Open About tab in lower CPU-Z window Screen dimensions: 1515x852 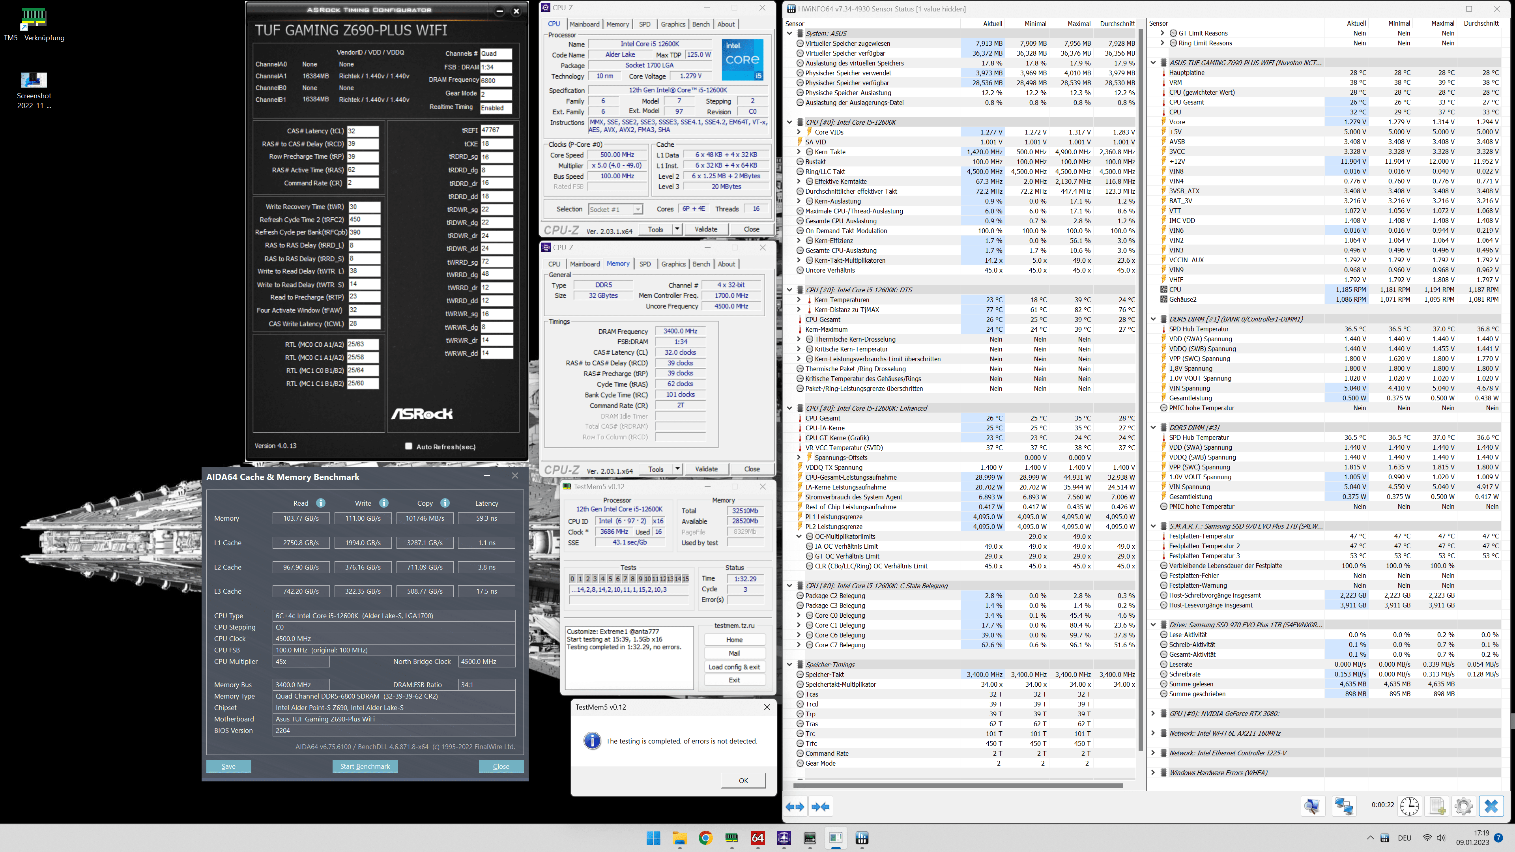click(x=726, y=264)
